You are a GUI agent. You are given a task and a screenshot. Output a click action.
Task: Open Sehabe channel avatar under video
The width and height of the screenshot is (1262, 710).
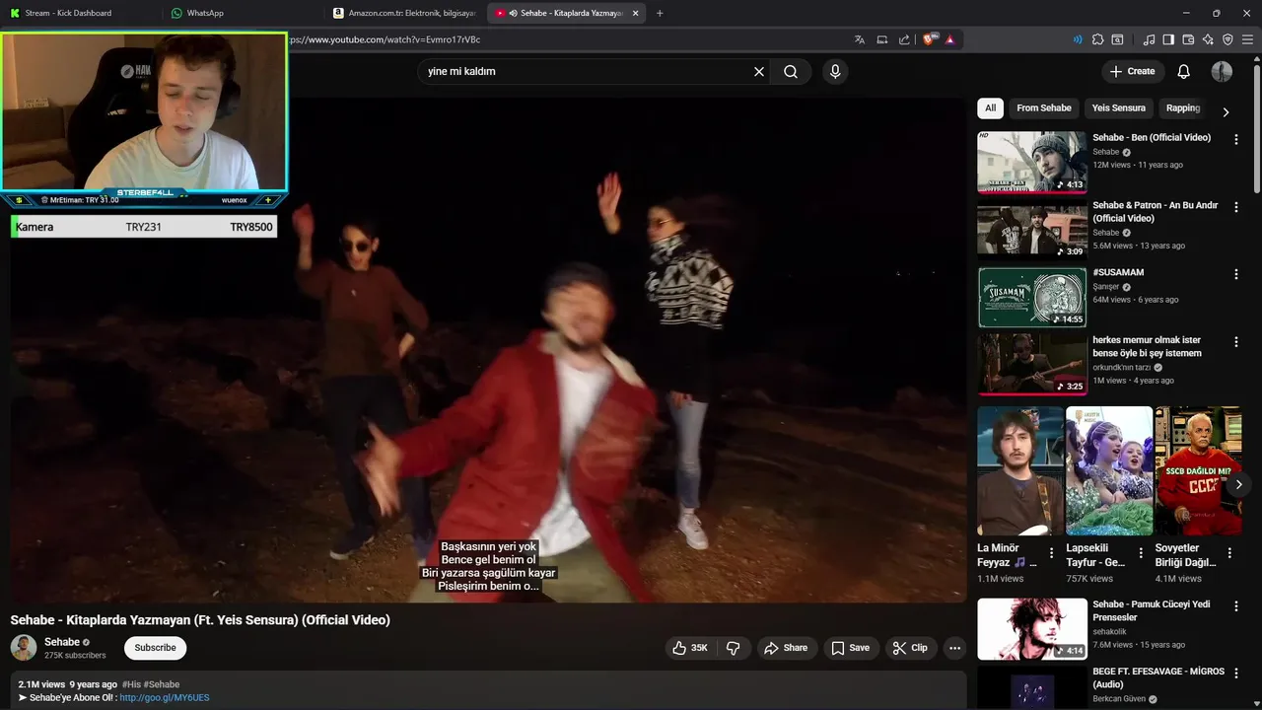click(24, 648)
